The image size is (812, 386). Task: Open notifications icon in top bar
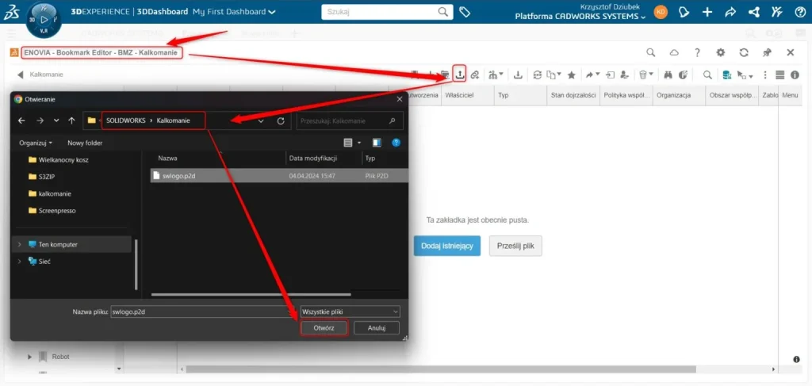coord(684,12)
